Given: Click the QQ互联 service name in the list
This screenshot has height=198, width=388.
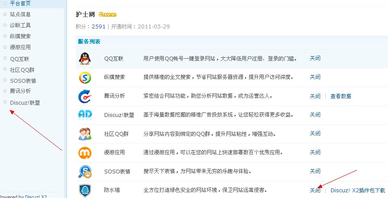Looking at the screenshot, I should 113,59.
